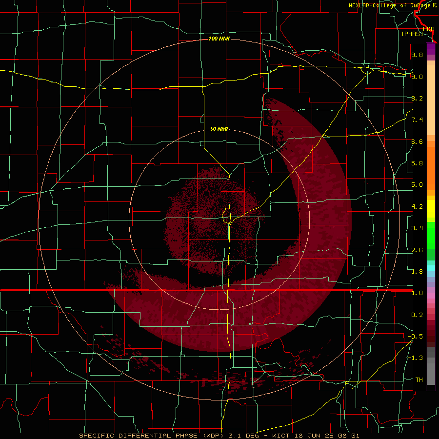Pick the pink band near the 1.0 value
439x439 pixels.
tap(431, 296)
